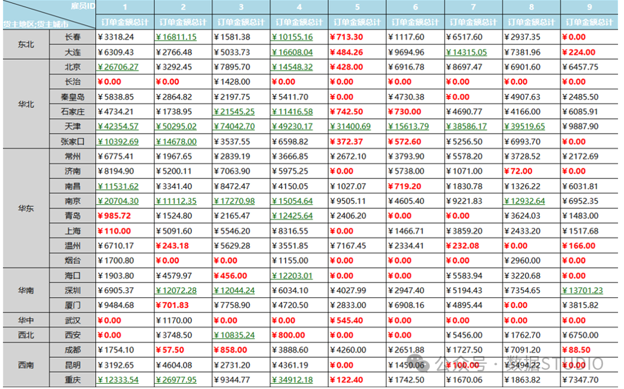Select the red ¥800.00 cell in 西安 row
Screen dimensions: 624x389
(x=299, y=335)
